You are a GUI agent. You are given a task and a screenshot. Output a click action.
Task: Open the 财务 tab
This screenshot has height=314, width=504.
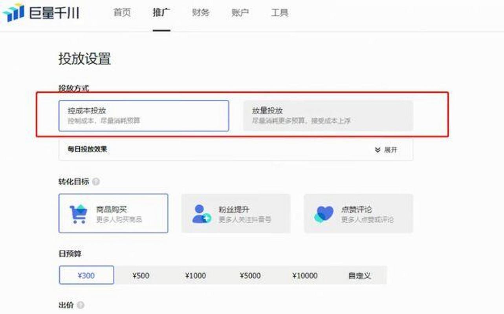(x=201, y=13)
